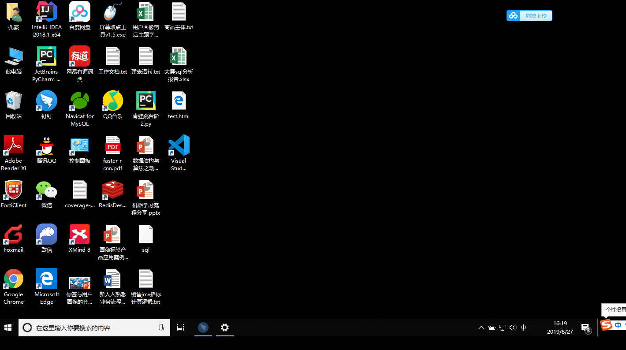Click the 拖拽上传 Baidu upload widget

(x=529, y=16)
